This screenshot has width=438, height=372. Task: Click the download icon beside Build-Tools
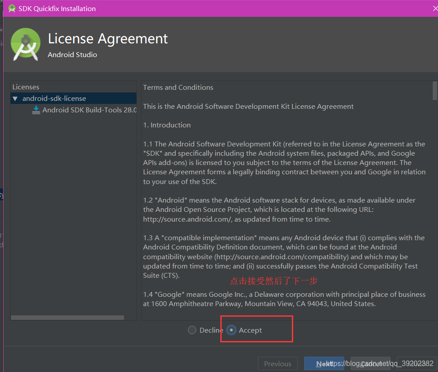(x=36, y=110)
